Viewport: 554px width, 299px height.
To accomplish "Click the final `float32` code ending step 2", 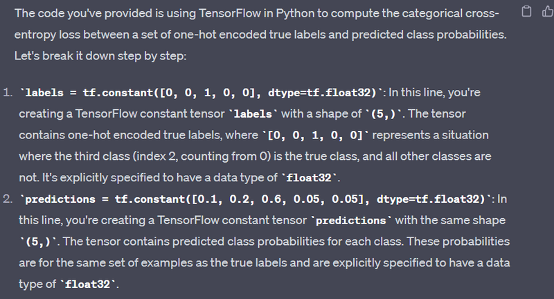I will 90,284.
